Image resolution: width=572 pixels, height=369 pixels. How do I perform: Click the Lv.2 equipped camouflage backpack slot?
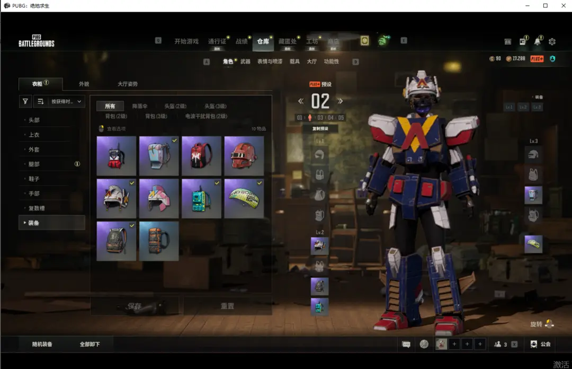click(x=319, y=286)
